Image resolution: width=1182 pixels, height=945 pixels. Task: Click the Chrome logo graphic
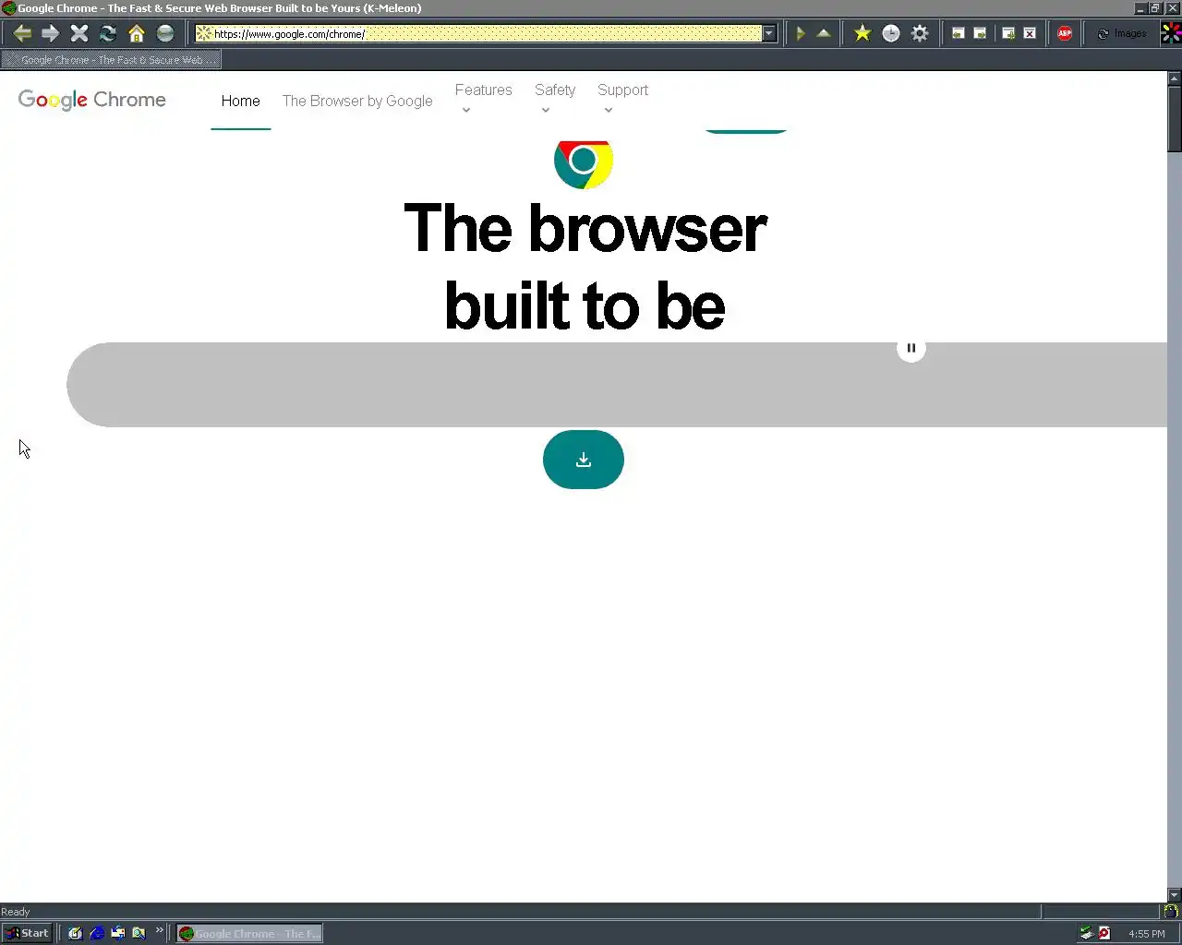coord(583,163)
